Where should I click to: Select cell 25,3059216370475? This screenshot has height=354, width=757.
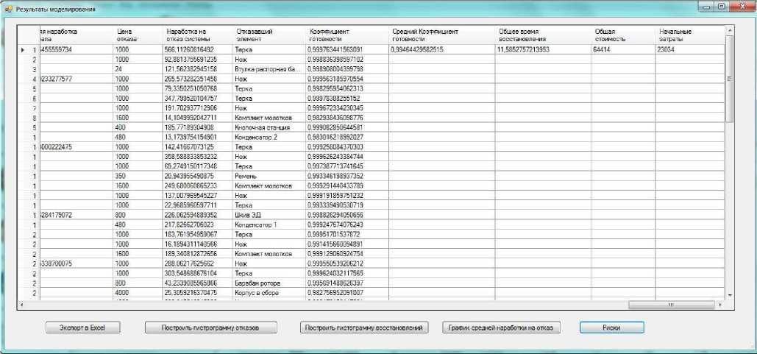coord(197,293)
